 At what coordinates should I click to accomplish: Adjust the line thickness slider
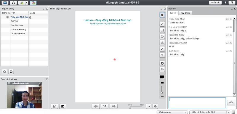tap(162, 92)
